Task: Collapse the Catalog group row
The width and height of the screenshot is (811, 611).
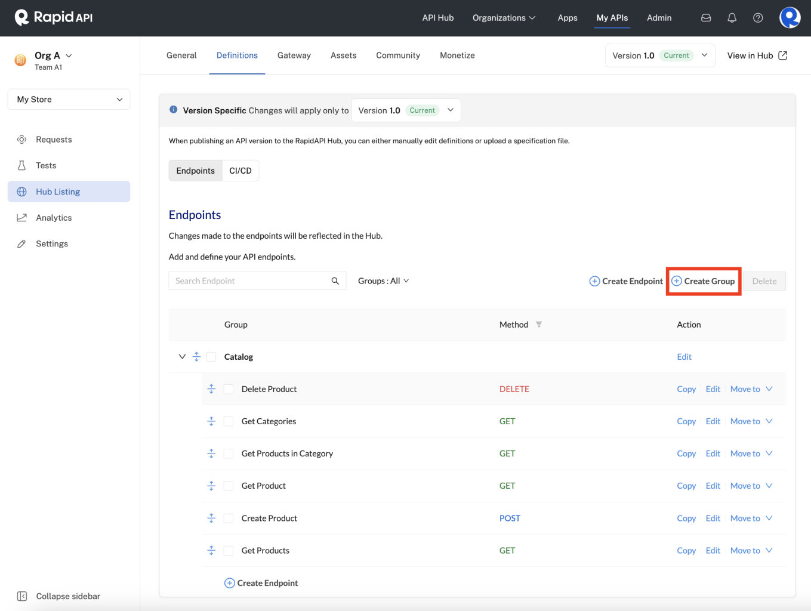Action: (x=182, y=357)
